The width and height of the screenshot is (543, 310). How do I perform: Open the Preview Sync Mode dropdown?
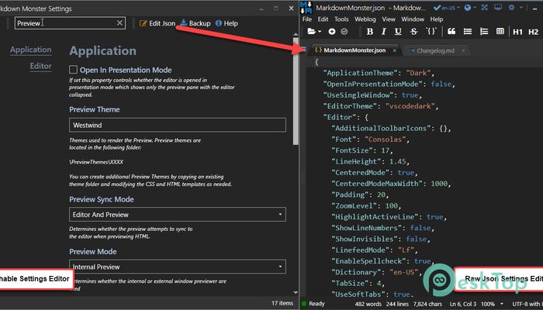(x=178, y=215)
